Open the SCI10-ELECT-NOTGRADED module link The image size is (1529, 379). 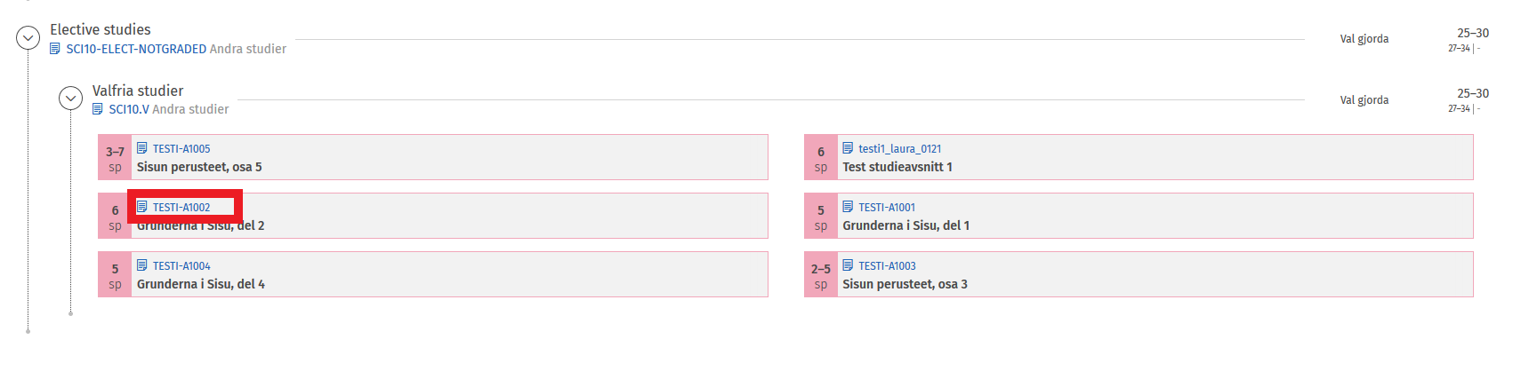[136, 49]
